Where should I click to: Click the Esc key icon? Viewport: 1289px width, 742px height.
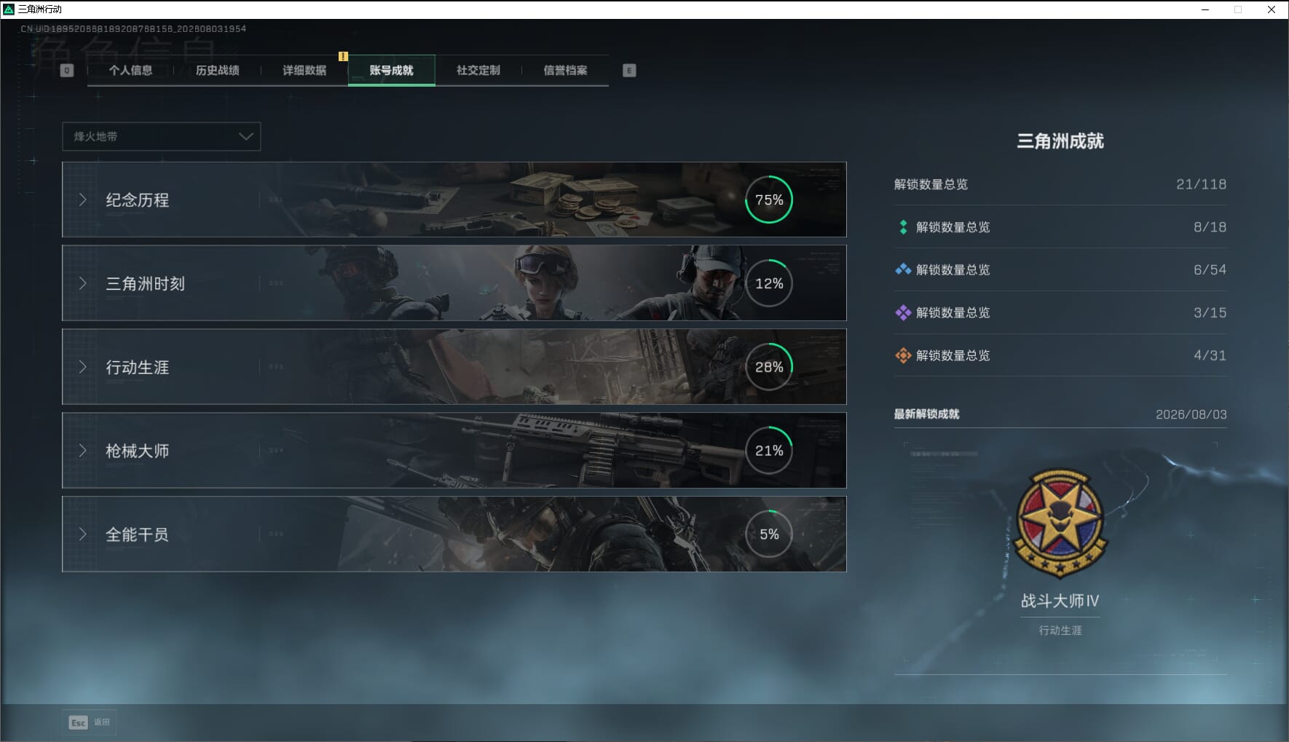click(x=78, y=722)
